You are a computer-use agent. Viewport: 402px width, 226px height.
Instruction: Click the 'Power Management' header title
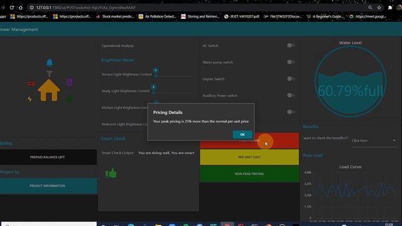19,30
